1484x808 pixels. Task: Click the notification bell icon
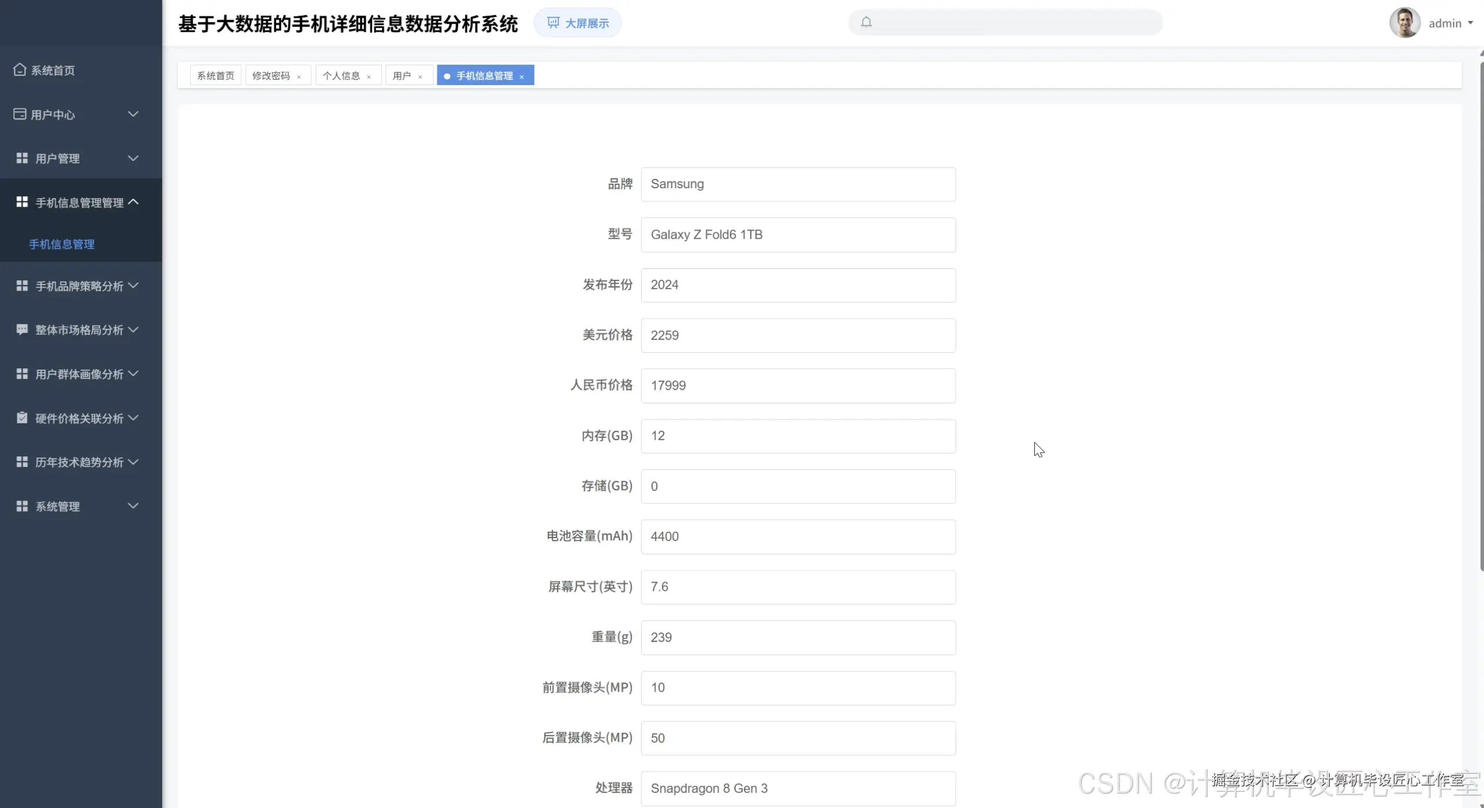click(x=866, y=23)
